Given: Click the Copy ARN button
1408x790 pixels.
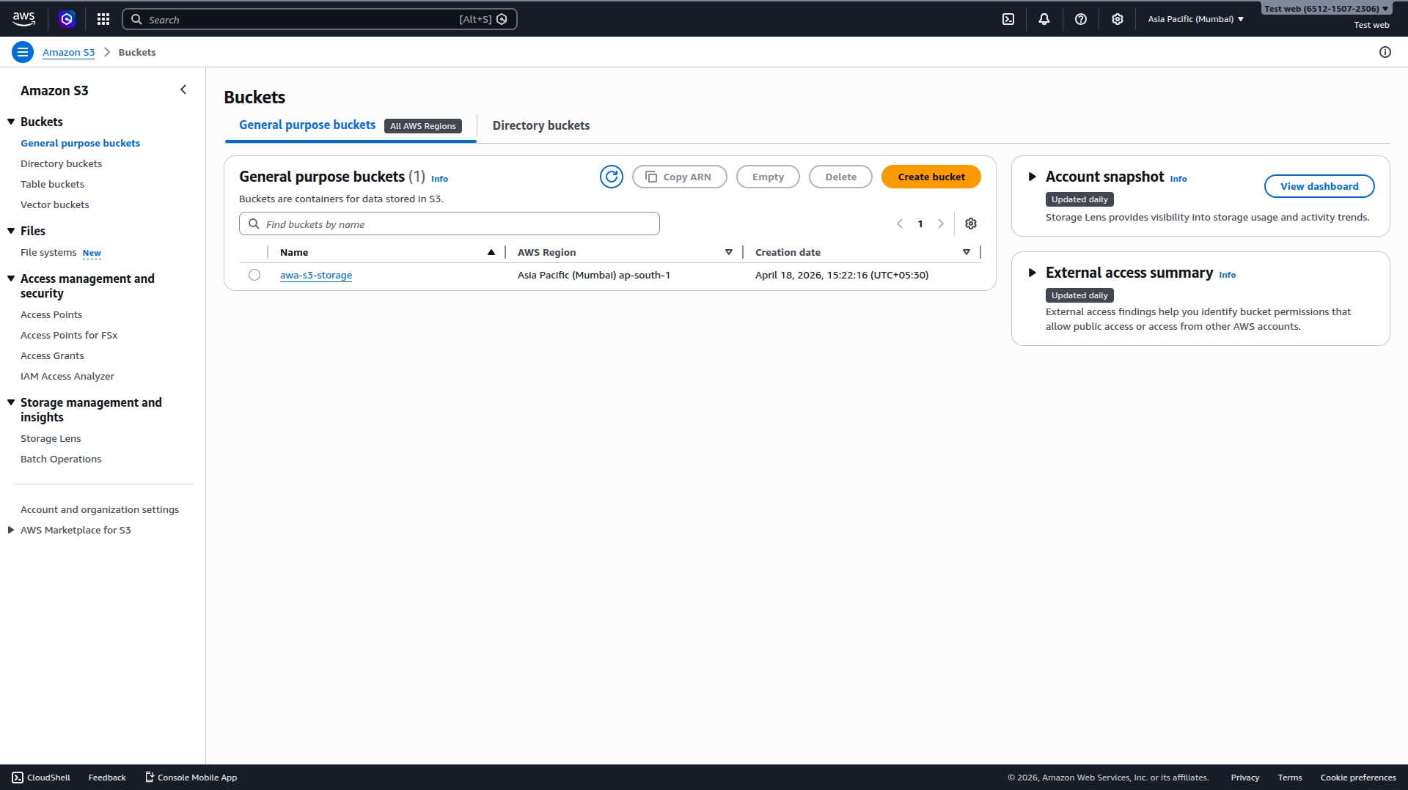Looking at the screenshot, I should click(x=680, y=177).
